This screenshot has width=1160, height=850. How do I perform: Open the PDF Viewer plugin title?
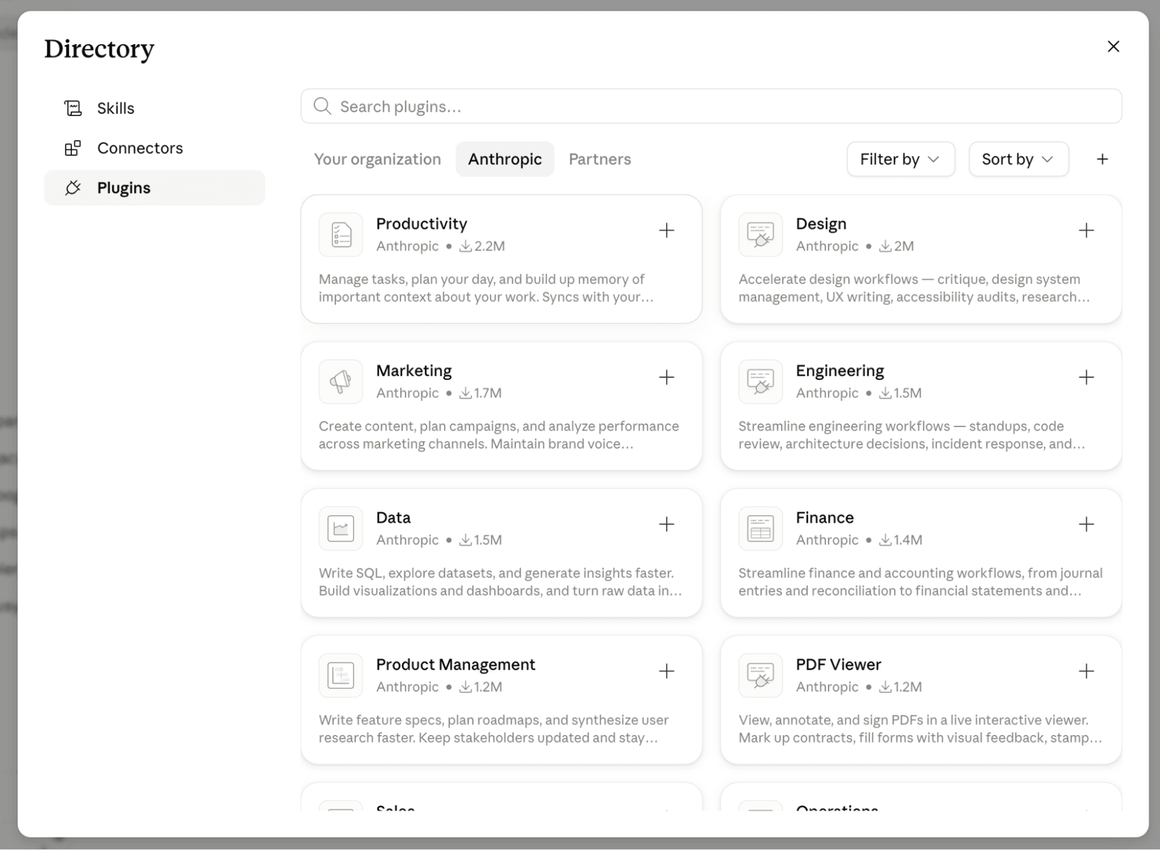839,665
